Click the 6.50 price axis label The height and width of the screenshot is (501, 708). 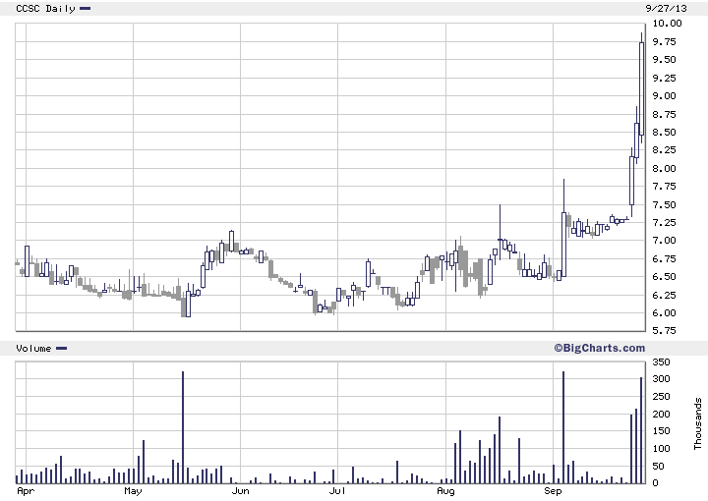[664, 277]
